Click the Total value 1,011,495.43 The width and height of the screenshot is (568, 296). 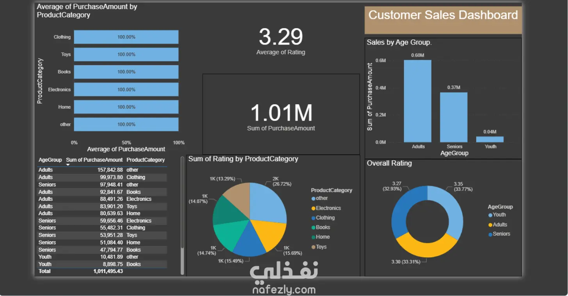pos(108,271)
